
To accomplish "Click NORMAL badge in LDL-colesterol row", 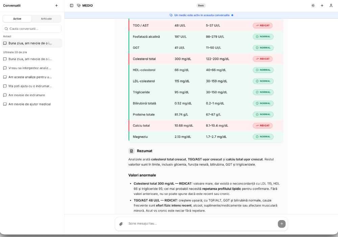I will click(263, 81).
